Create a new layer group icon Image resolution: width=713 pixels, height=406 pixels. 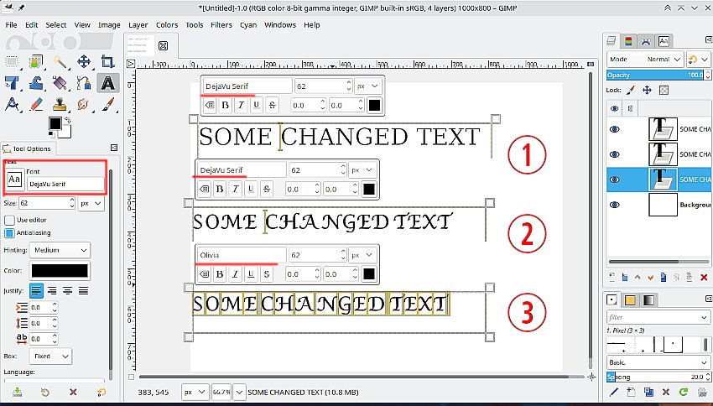point(625,277)
